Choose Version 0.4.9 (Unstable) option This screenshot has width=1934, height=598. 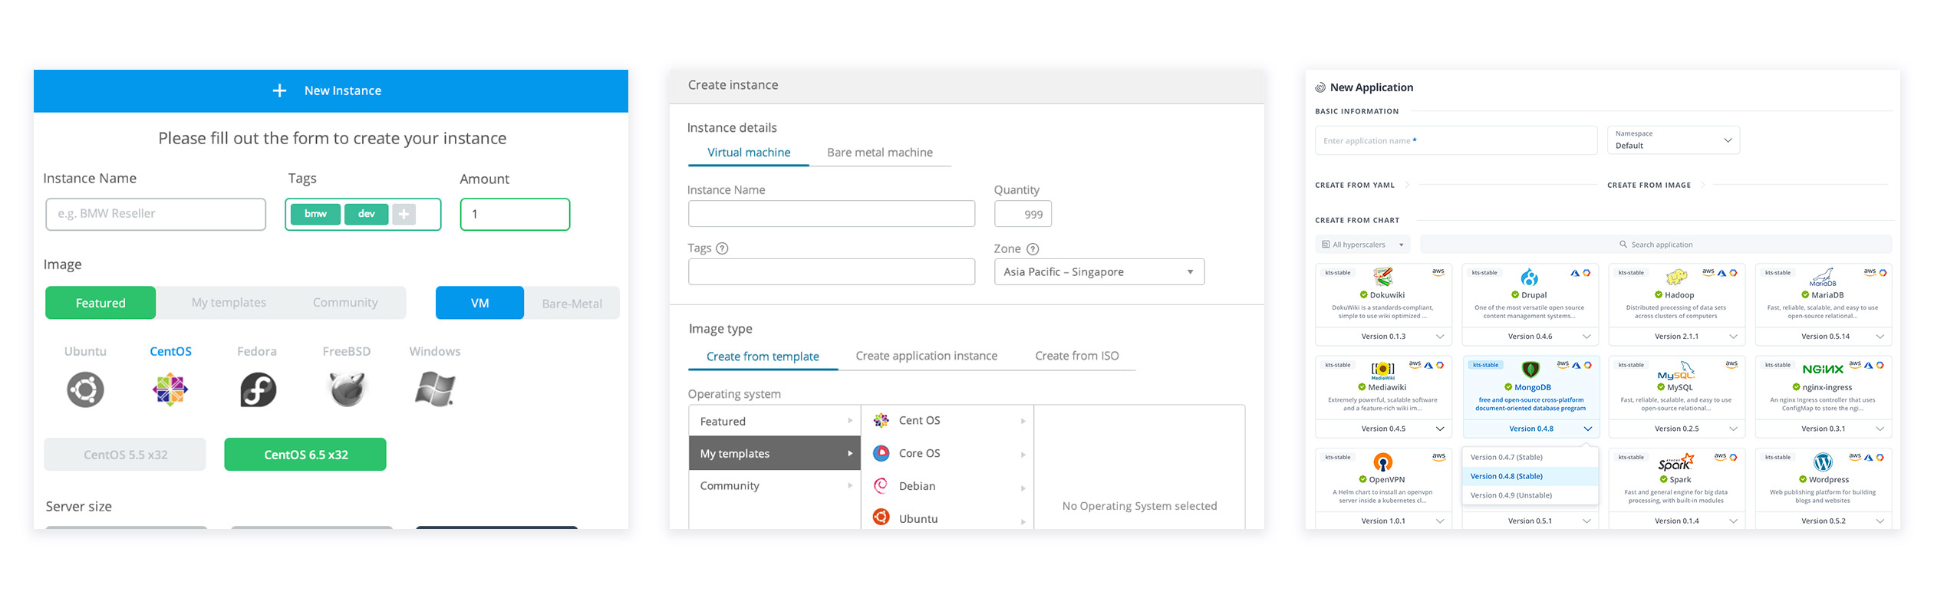click(1530, 495)
